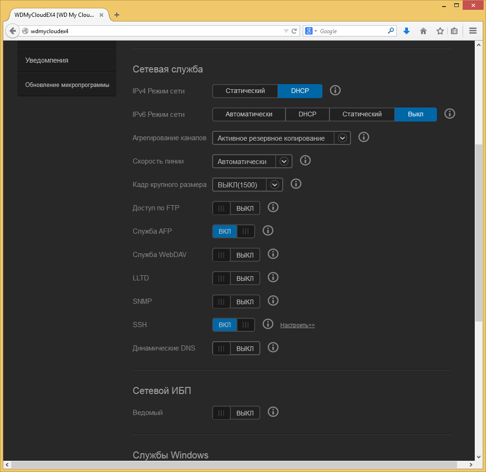Toggle the Ведомый network UPS switch
Image resolution: width=486 pixels, height=472 pixels.
[236, 413]
